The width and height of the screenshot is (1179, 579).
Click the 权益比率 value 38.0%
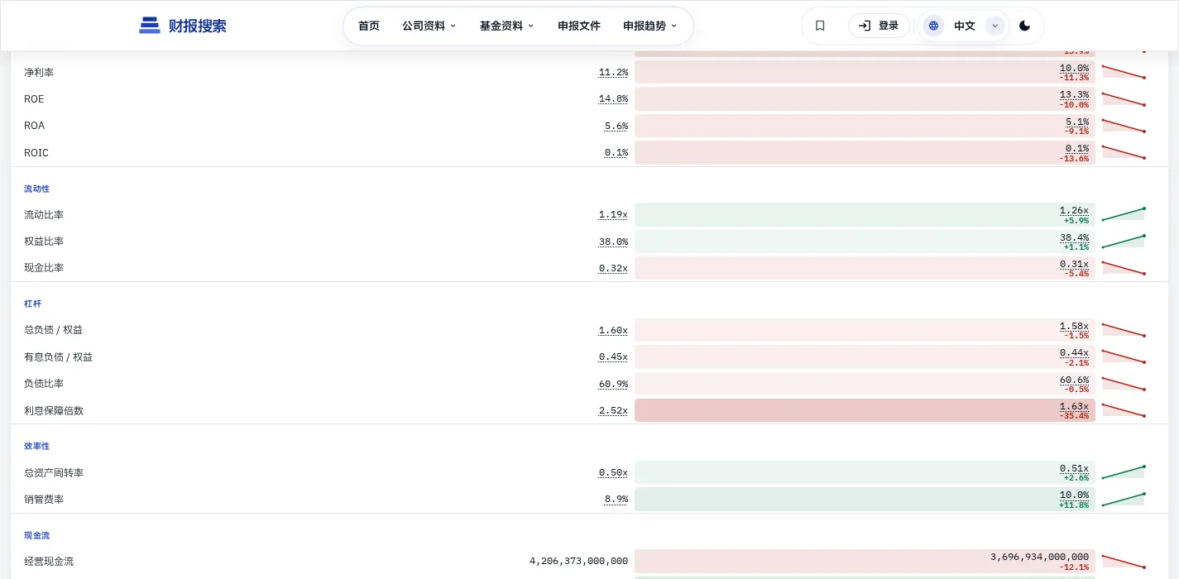613,242
